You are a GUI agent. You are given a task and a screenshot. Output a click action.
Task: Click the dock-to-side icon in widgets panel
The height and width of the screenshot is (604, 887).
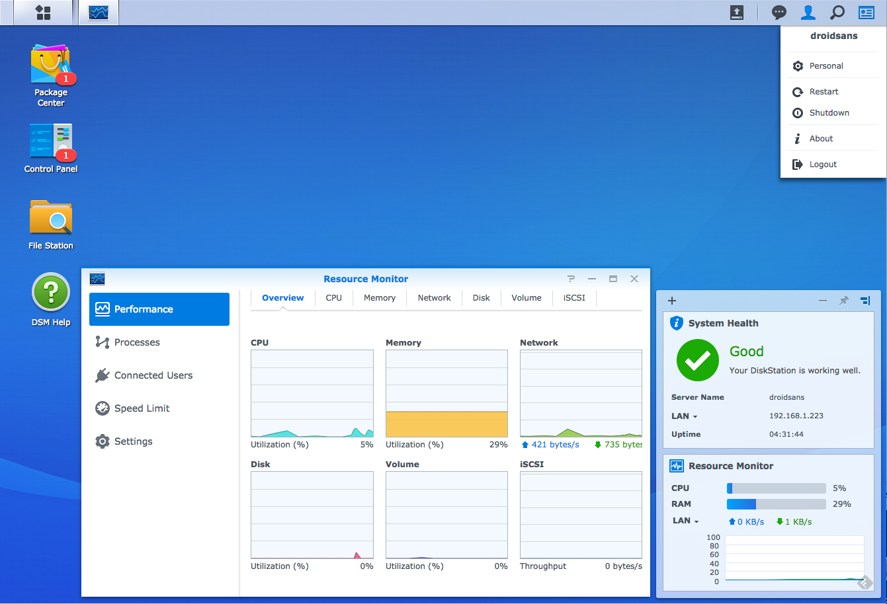click(865, 301)
